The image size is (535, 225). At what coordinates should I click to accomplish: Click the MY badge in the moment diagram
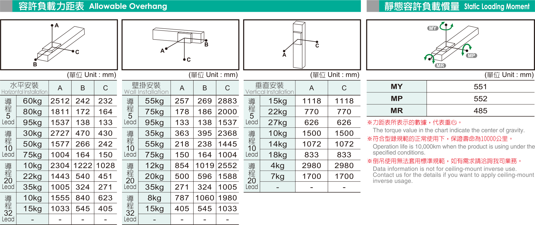(432, 28)
